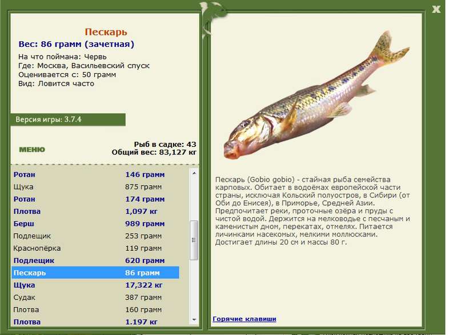Open the Горячие клавиши link
Image resolution: width=457 pixels, height=335 pixels.
(244, 318)
